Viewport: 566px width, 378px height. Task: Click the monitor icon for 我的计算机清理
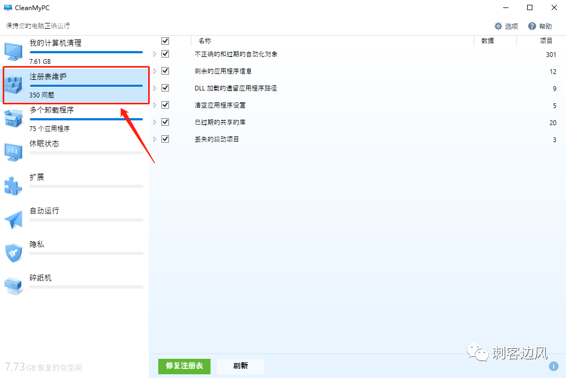pyautogui.click(x=13, y=52)
